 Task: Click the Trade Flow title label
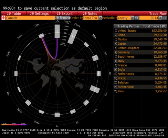[x=158, y=14]
